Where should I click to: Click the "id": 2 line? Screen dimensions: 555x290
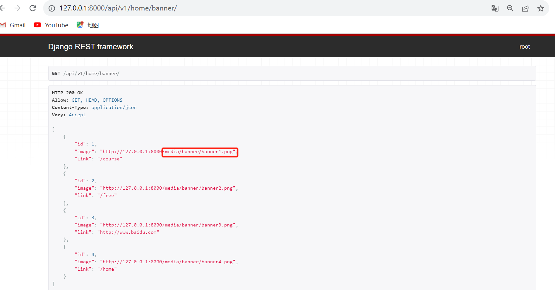pos(86,181)
